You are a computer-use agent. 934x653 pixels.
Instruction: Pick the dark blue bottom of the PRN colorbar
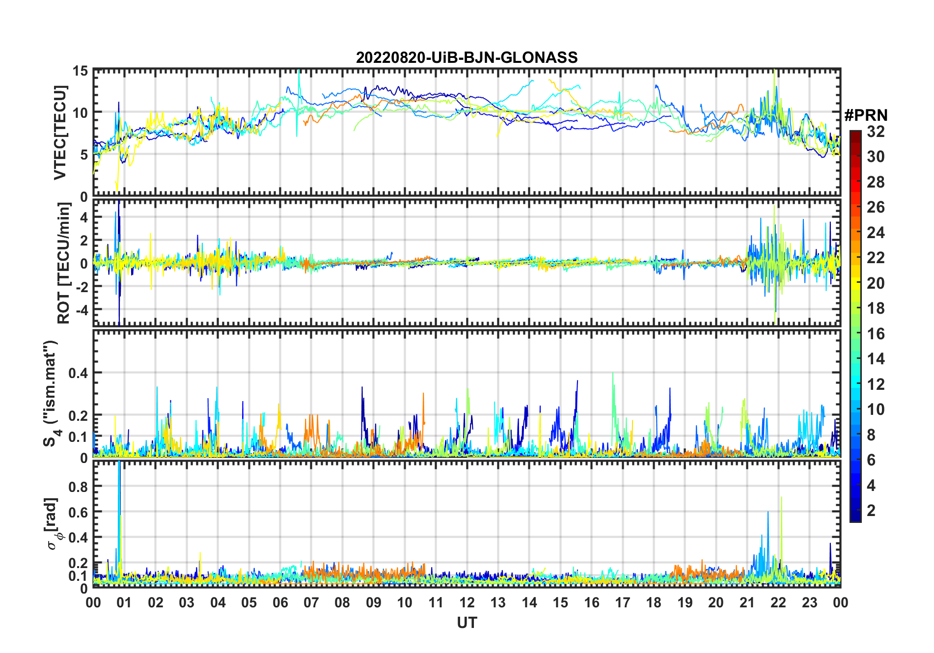(x=855, y=516)
